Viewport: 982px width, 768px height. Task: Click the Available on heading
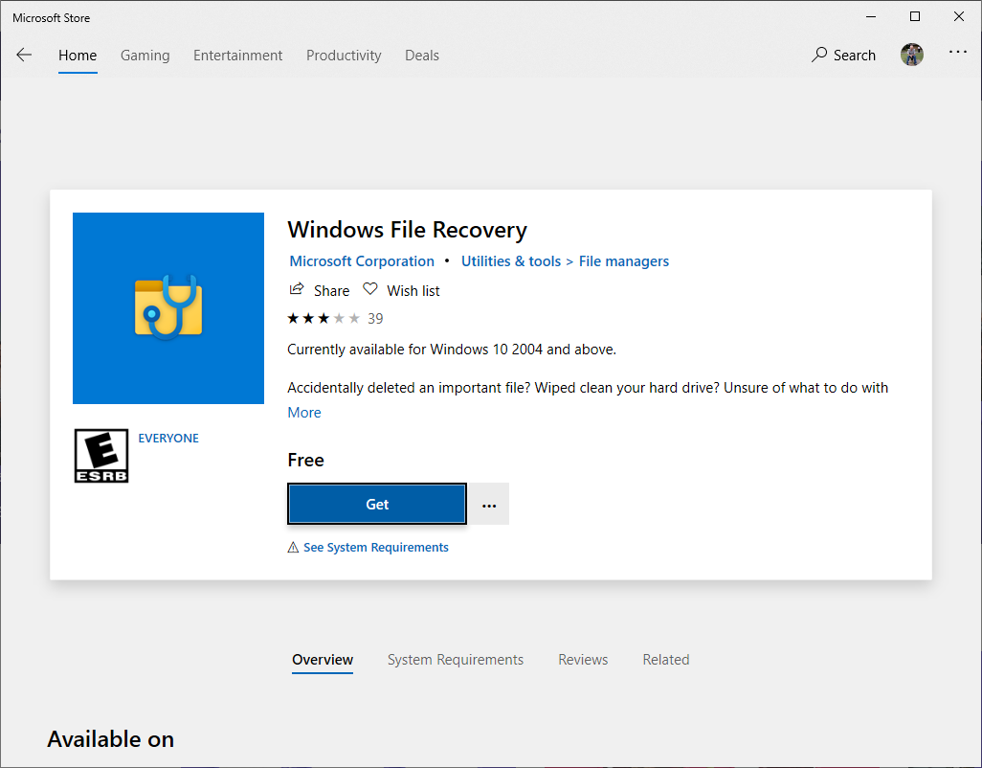[111, 739]
